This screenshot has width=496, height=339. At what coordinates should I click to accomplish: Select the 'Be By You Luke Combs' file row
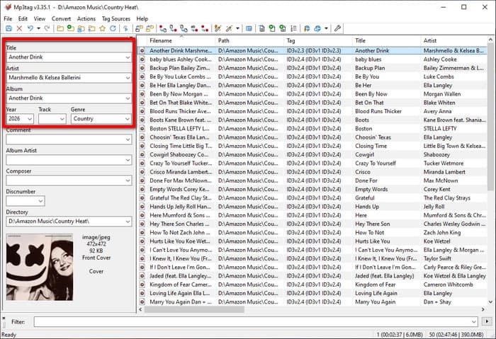pos(312,76)
